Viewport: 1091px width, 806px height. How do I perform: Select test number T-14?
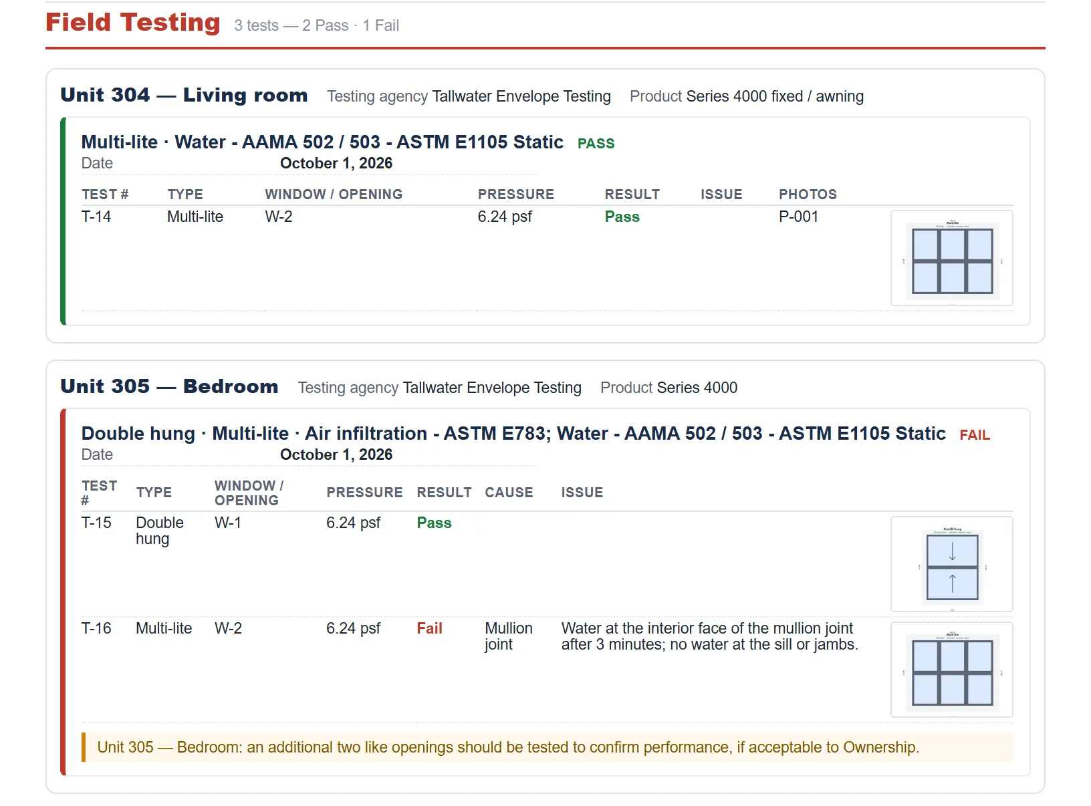click(x=96, y=217)
